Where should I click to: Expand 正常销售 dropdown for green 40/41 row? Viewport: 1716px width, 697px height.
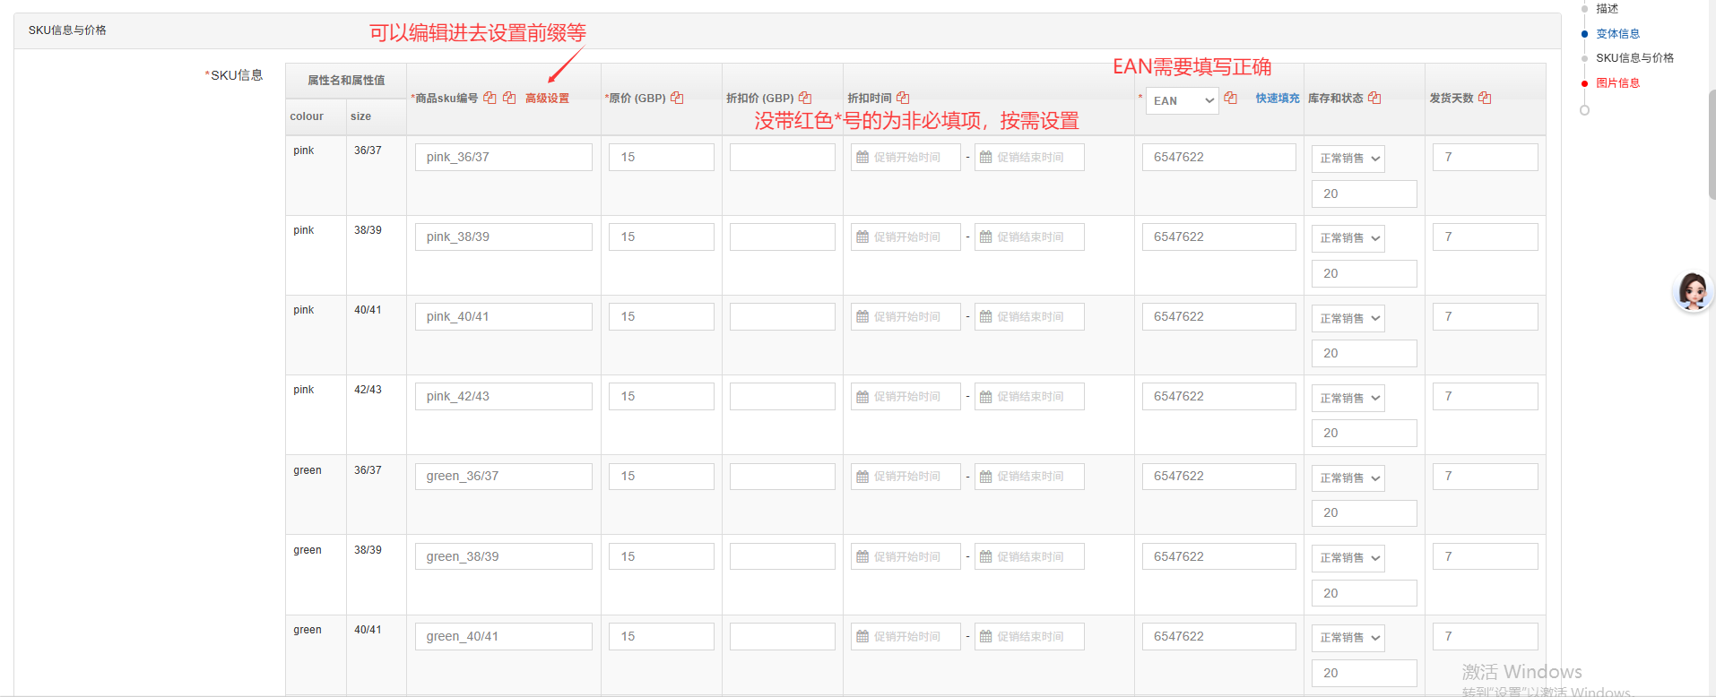point(1348,638)
